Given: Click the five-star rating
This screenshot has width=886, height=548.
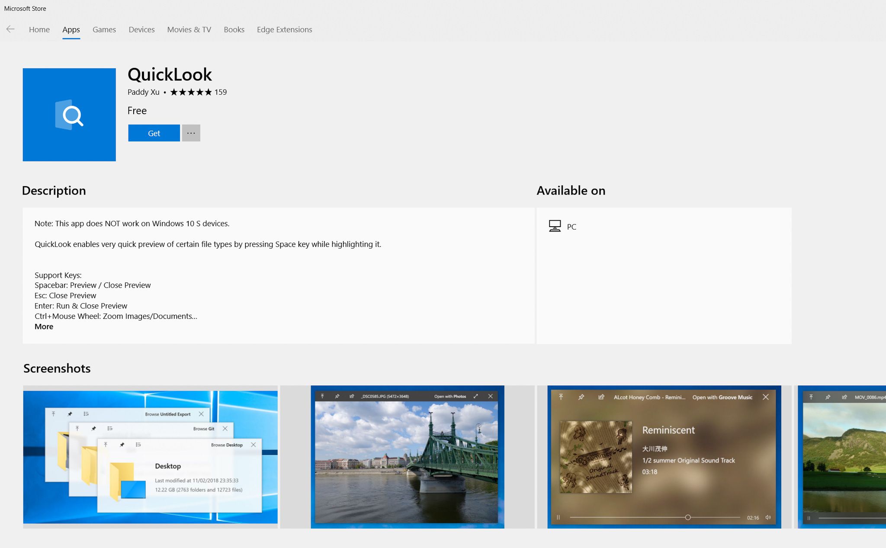Looking at the screenshot, I should [x=191, y=92].
